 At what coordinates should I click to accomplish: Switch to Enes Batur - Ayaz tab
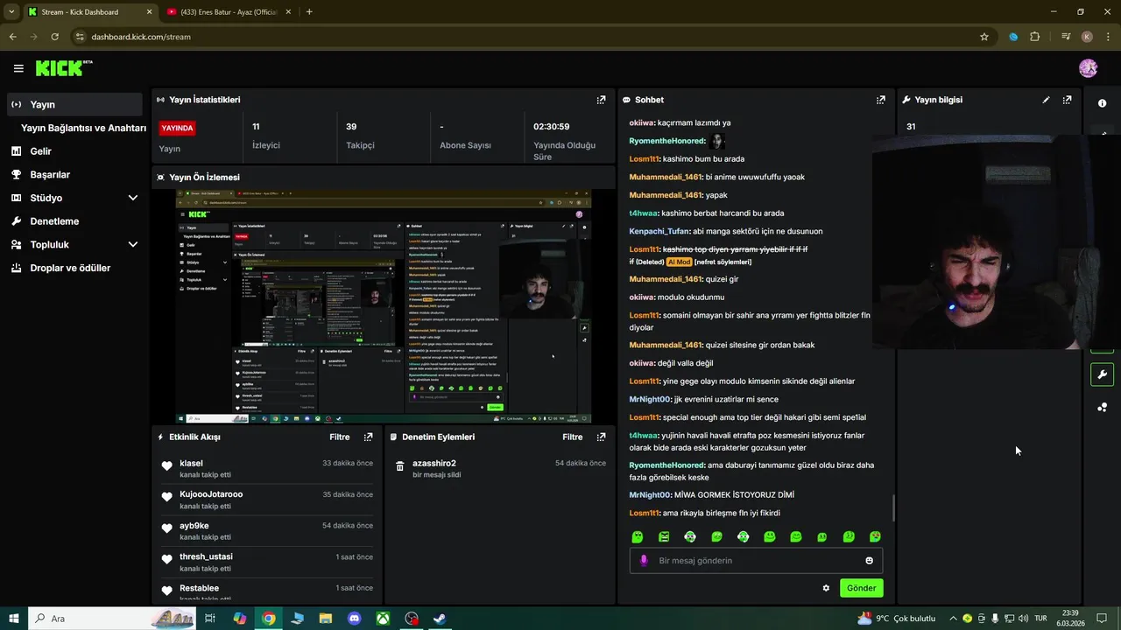click(x=228, y=12)
